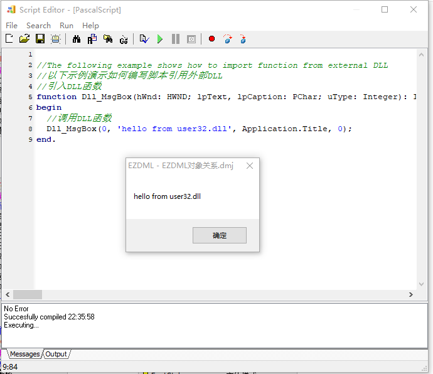This screenshot has height=374, width=433.
Task: Click the 'begin' keyword on line 6
Action: pyautogui.click(x=49, y=107)
